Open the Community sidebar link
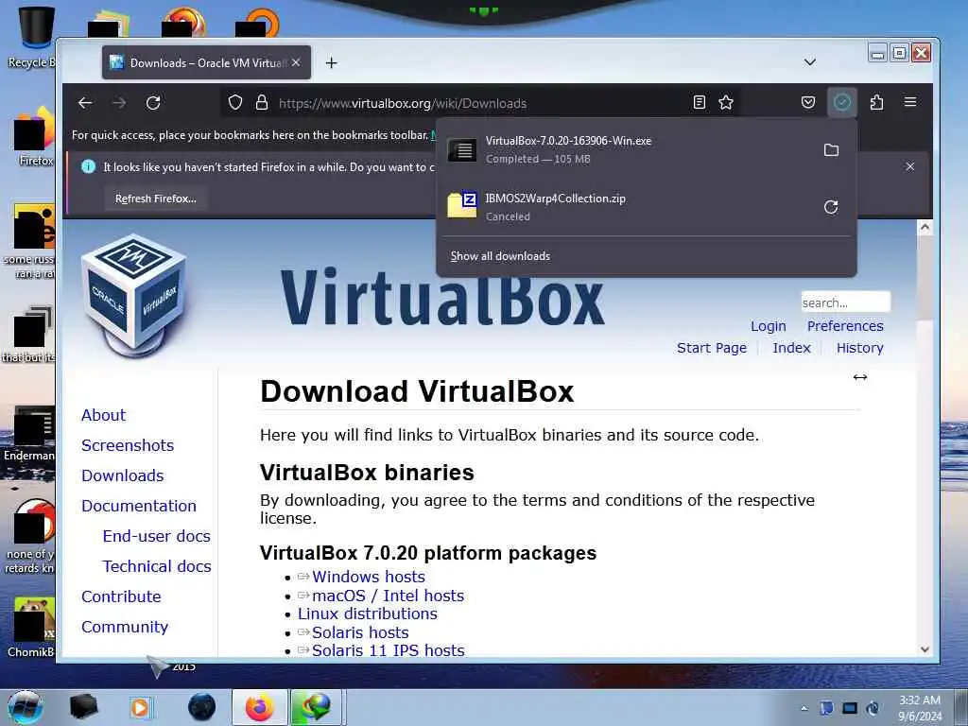This screenshot has width=968, height=726. pos(125,627)
